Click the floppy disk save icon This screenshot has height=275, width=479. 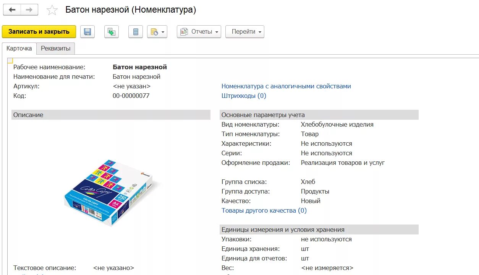coord(87,32)
